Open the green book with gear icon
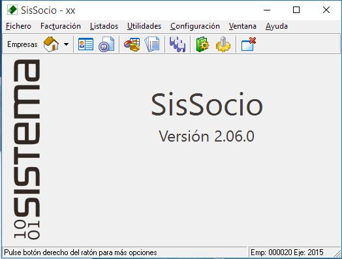This screenshot has height=259, width=342. (202, 44)
